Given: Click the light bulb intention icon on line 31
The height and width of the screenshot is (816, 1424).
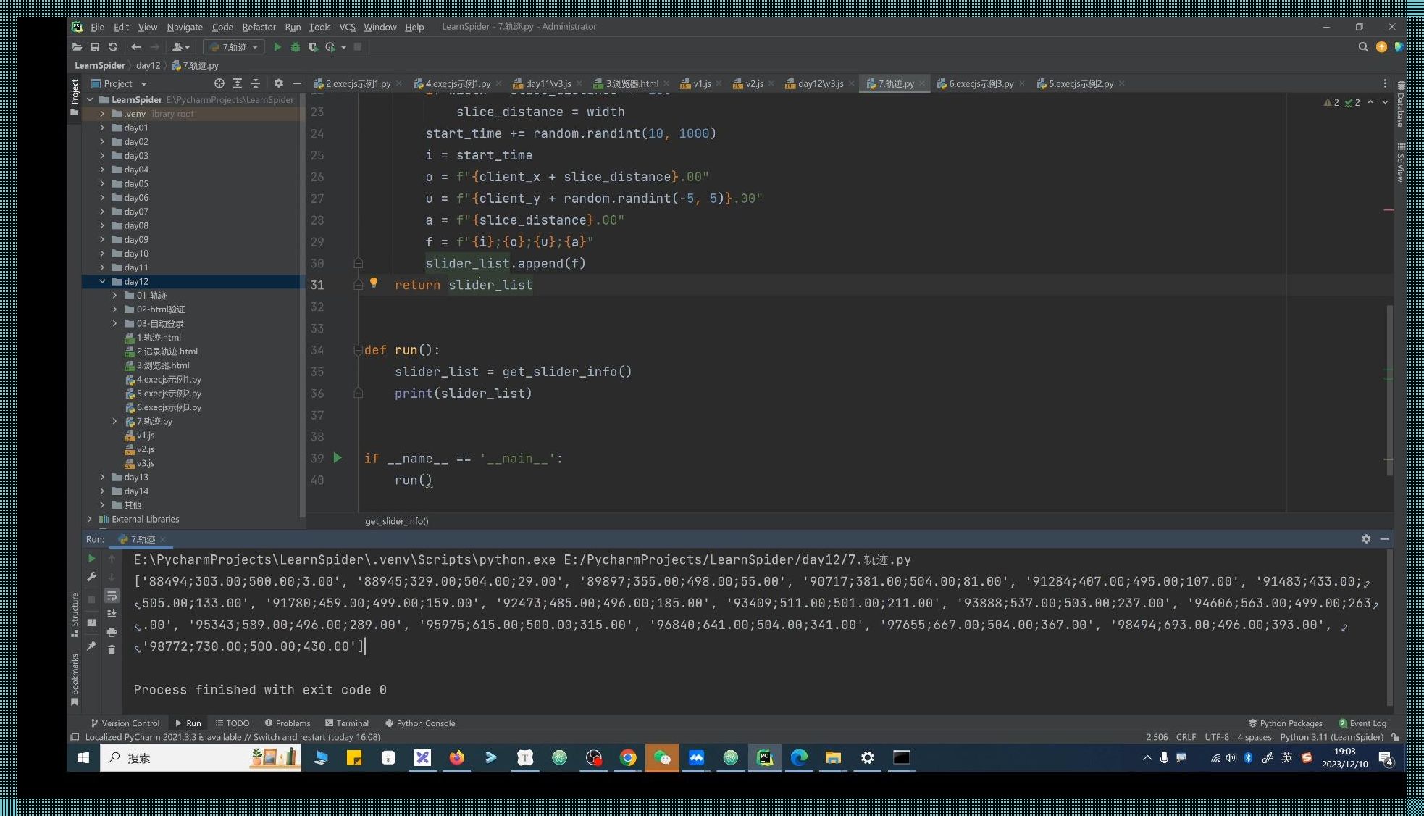Looking at the screenshot, I should (374, 283).
